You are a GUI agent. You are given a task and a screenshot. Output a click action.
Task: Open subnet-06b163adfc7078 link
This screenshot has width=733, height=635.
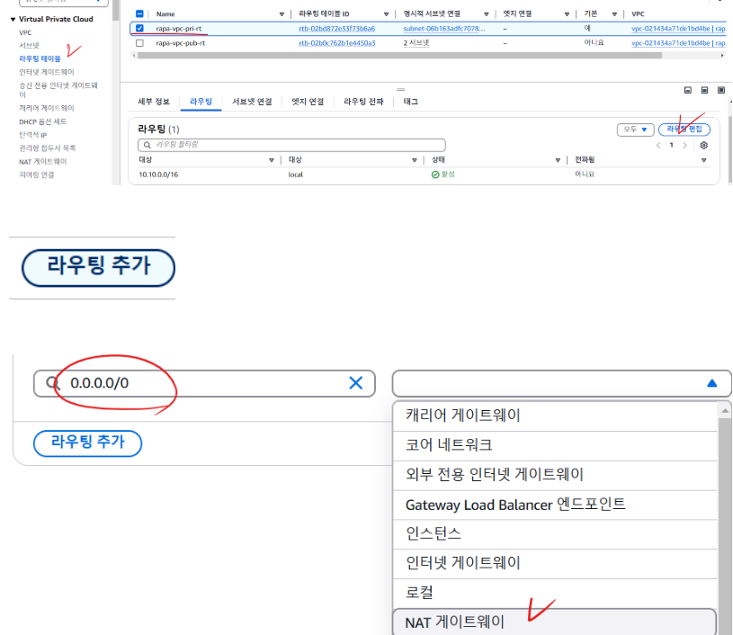(x=444, y=29)
